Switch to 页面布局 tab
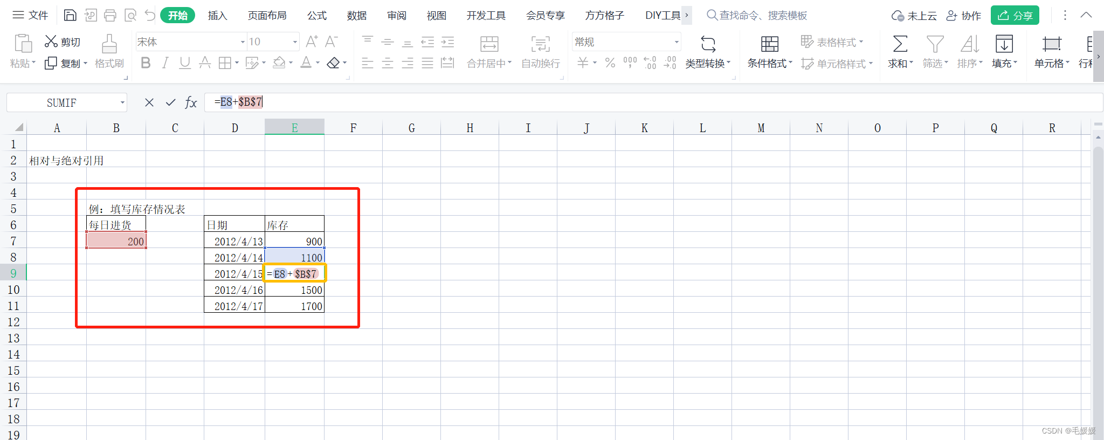Screen dimensions: 1104x440 pyautogui.click(x=267, y=15)
